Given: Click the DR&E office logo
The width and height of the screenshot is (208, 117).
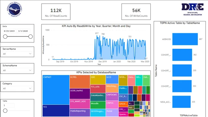Looking at the screenshot, I should tap(192, 9).
